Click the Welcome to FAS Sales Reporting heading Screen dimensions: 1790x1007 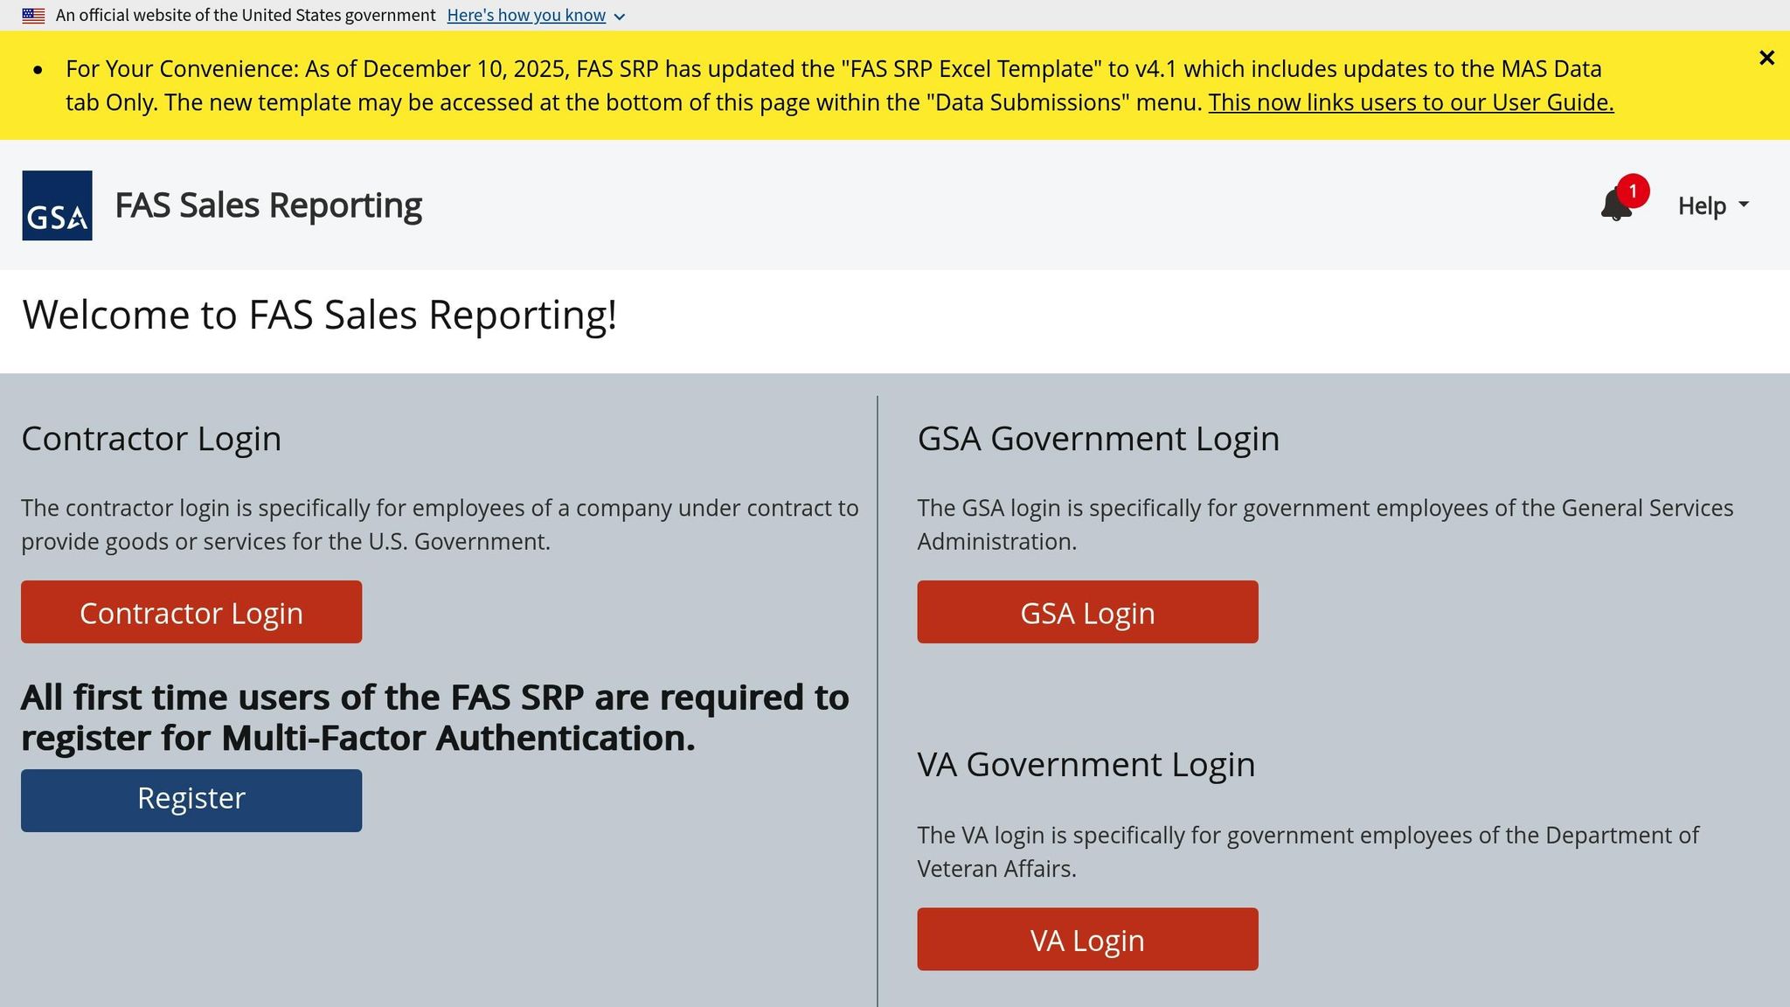pyautogui.click(x=321, y=315)
